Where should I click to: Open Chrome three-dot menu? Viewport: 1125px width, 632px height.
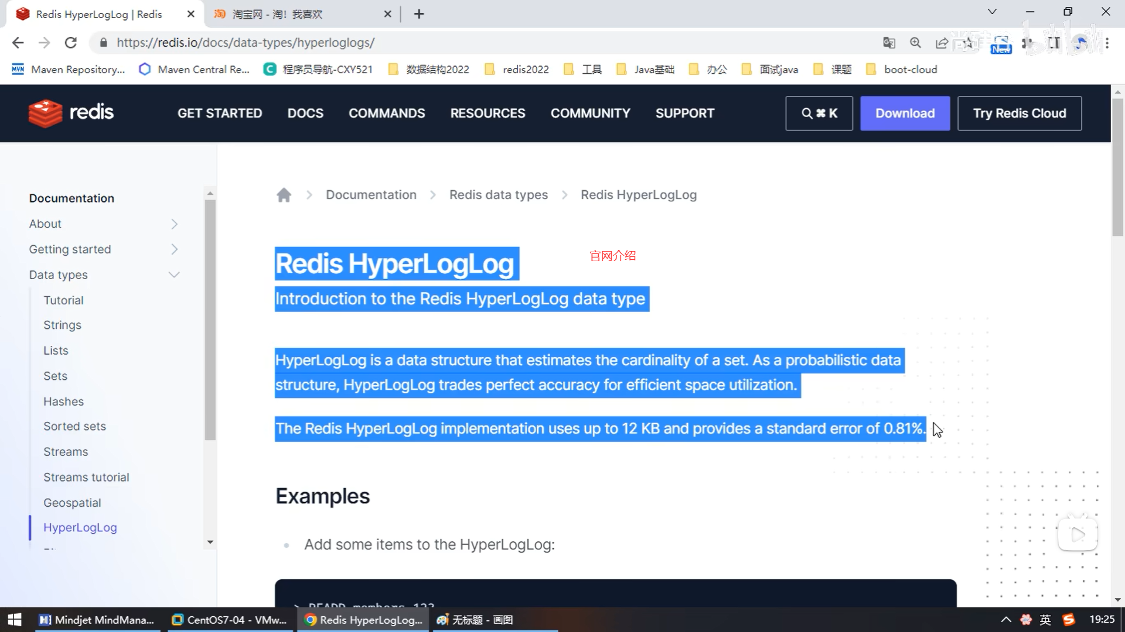pos(1107,43)
